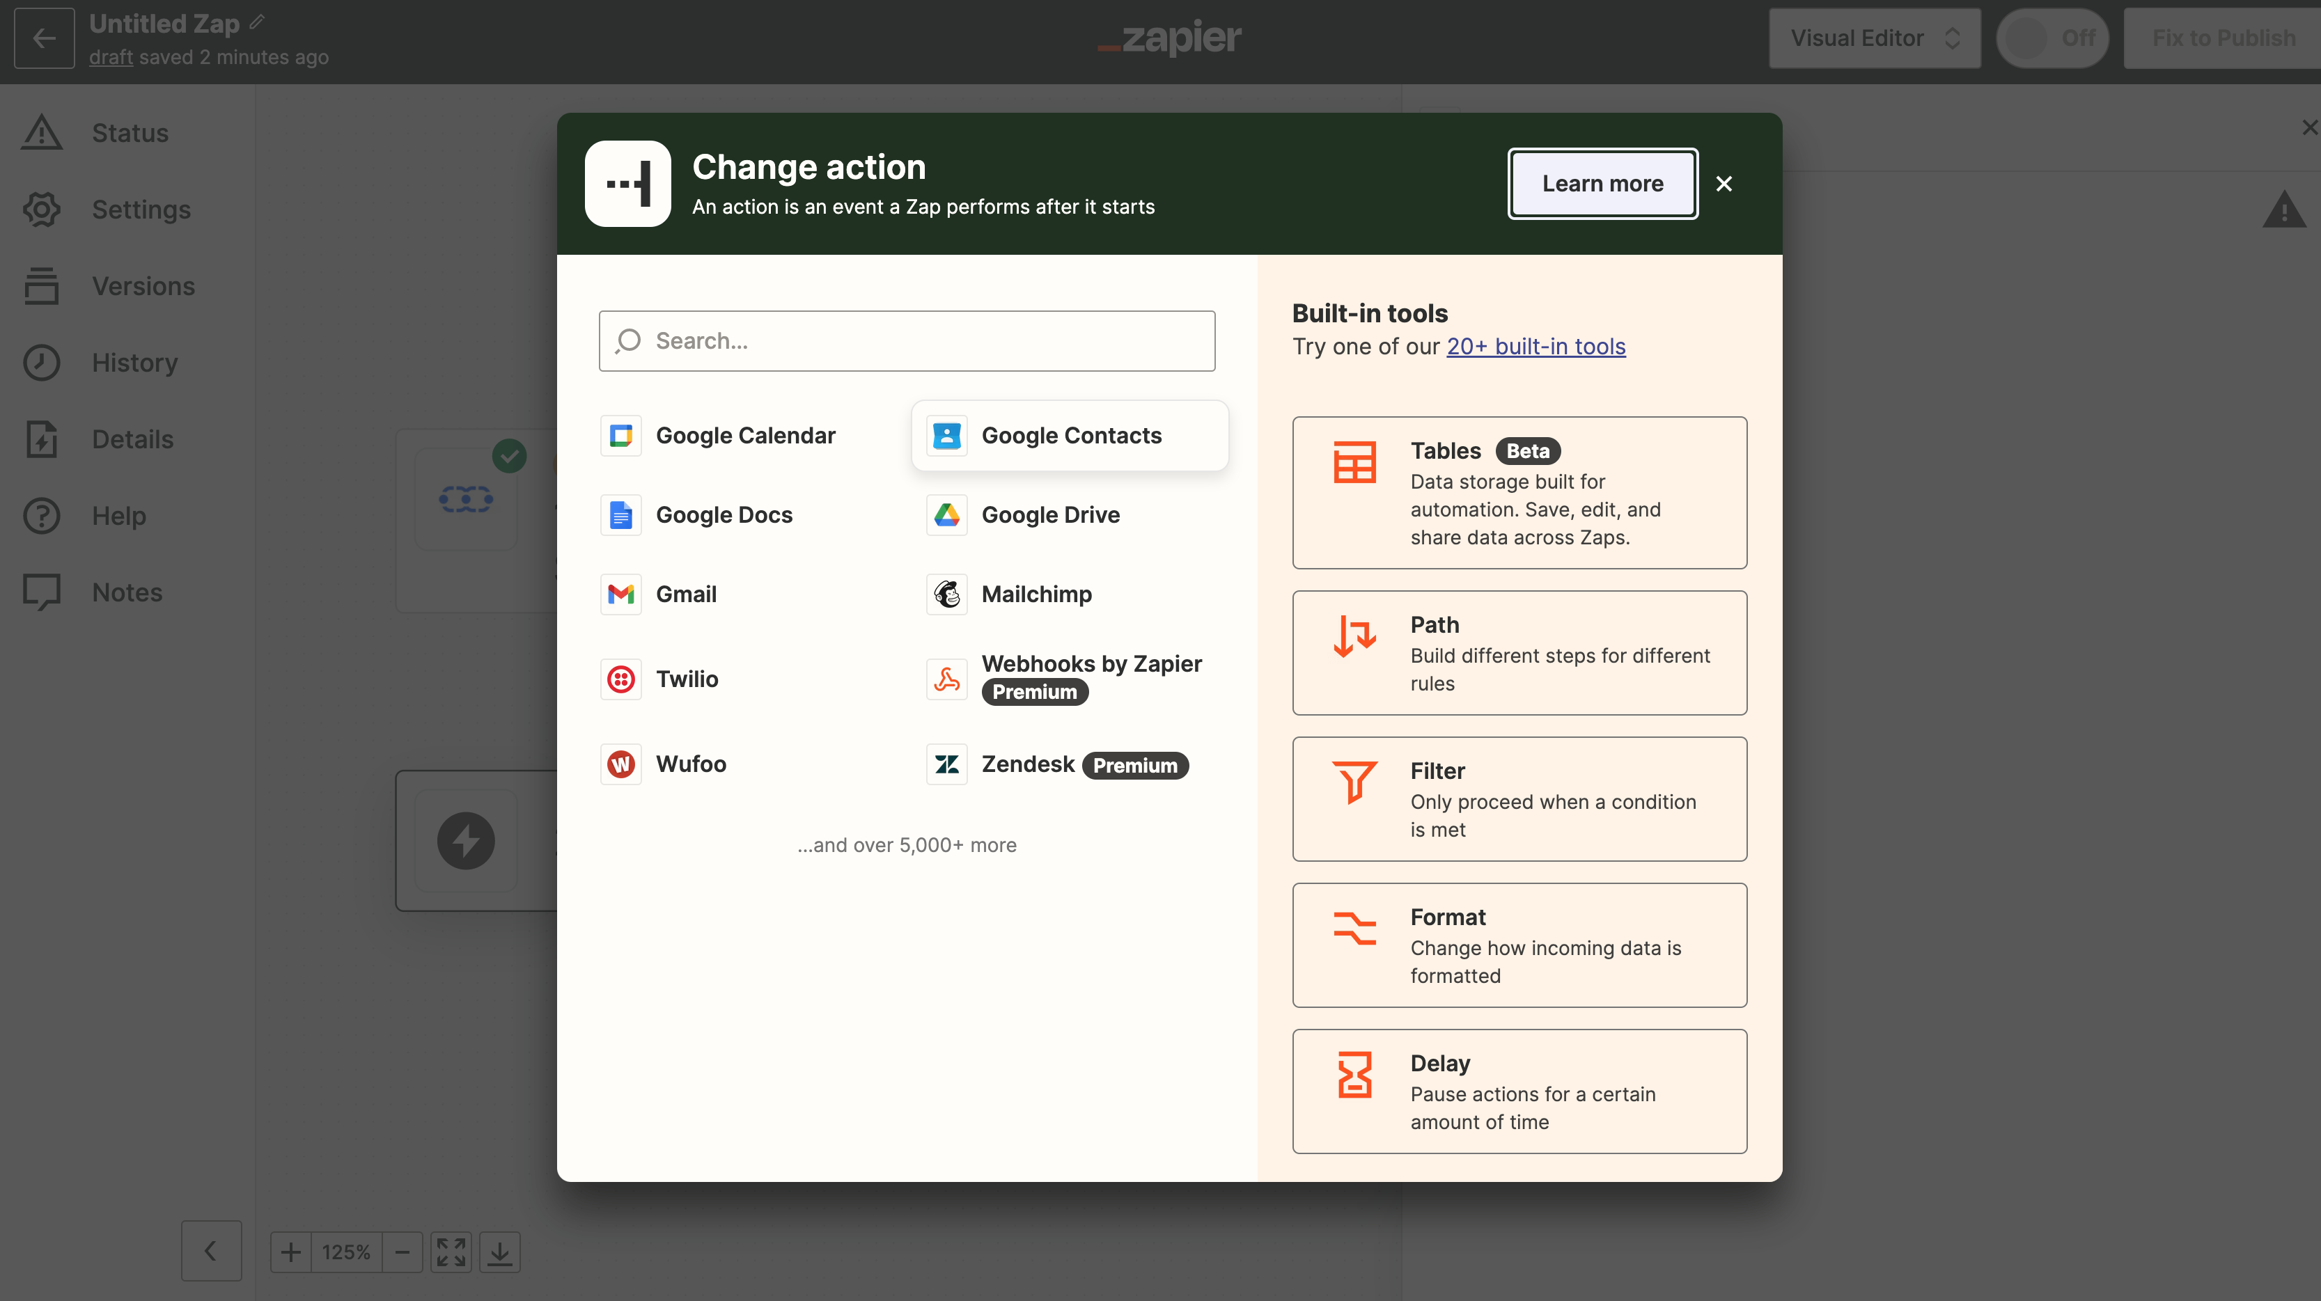Click the Details sidebar label
2321x1301 pixels.
(x=132, y=439)
